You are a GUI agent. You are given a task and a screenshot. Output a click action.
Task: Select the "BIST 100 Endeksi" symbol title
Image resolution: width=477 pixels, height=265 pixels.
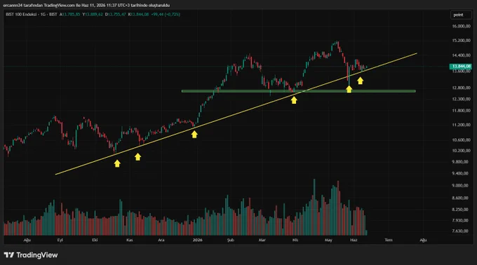22,14
